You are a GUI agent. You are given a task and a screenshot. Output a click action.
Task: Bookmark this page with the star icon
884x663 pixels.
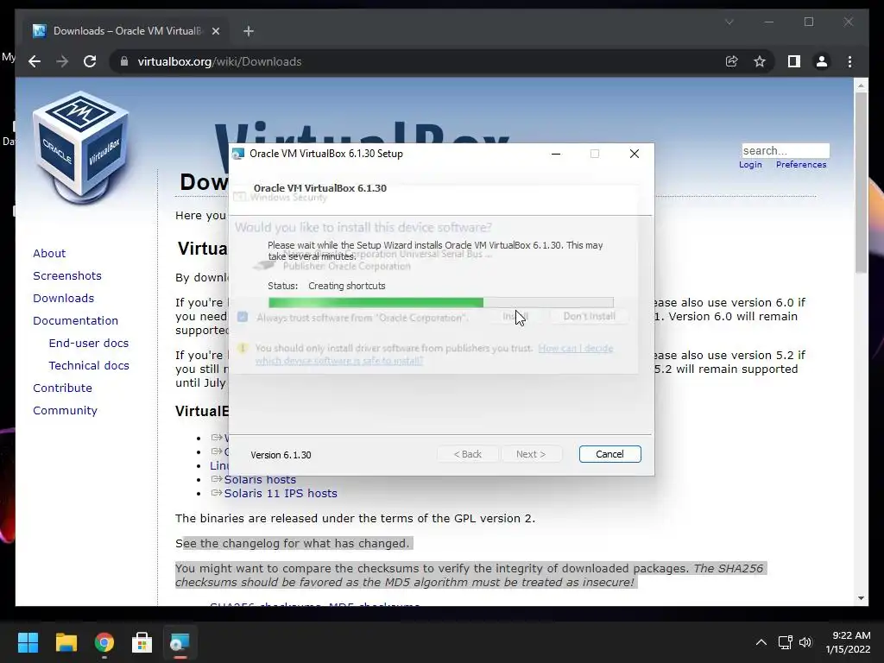(760, 61)
